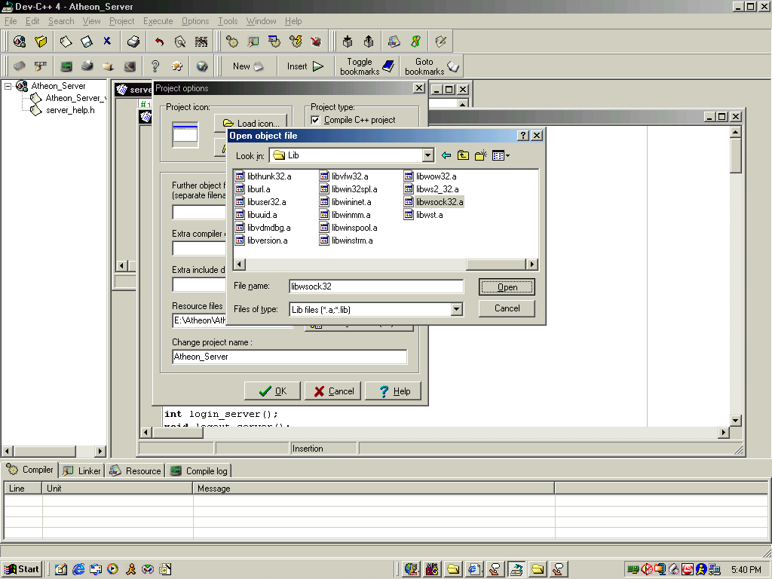Click the Undo arrow icon in the toolbar

click(x=159, y=41)
